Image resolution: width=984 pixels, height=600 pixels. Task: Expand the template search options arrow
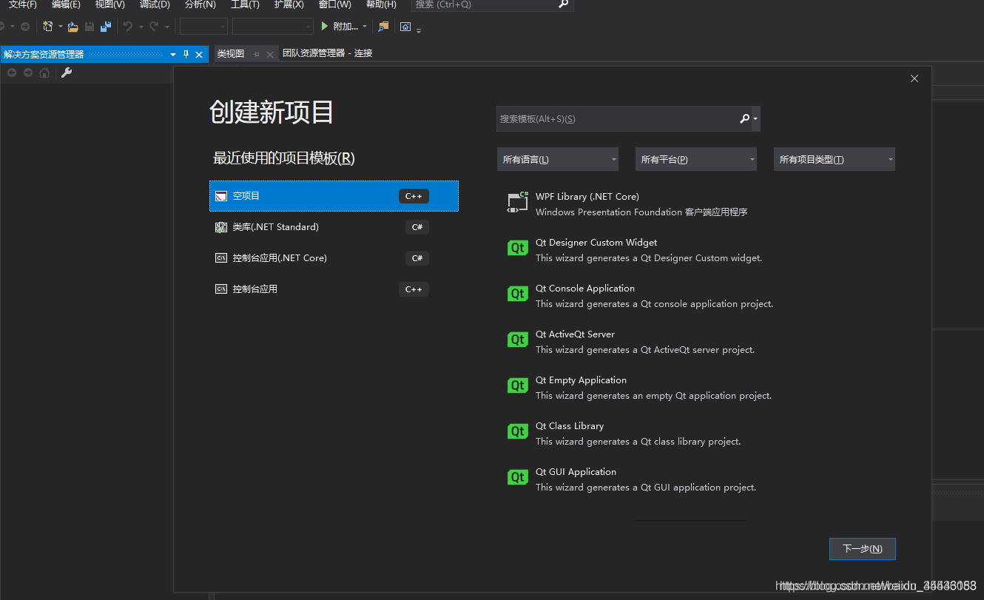[x=755, y=119]
